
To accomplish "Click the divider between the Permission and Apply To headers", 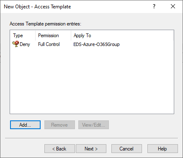I will (x=71, y=36).
